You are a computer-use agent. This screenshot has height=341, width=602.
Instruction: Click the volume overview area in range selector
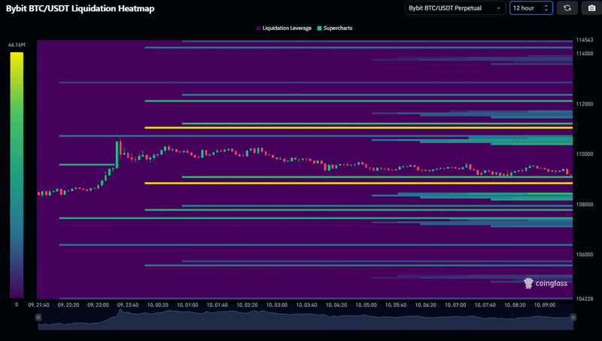point(306,319)
